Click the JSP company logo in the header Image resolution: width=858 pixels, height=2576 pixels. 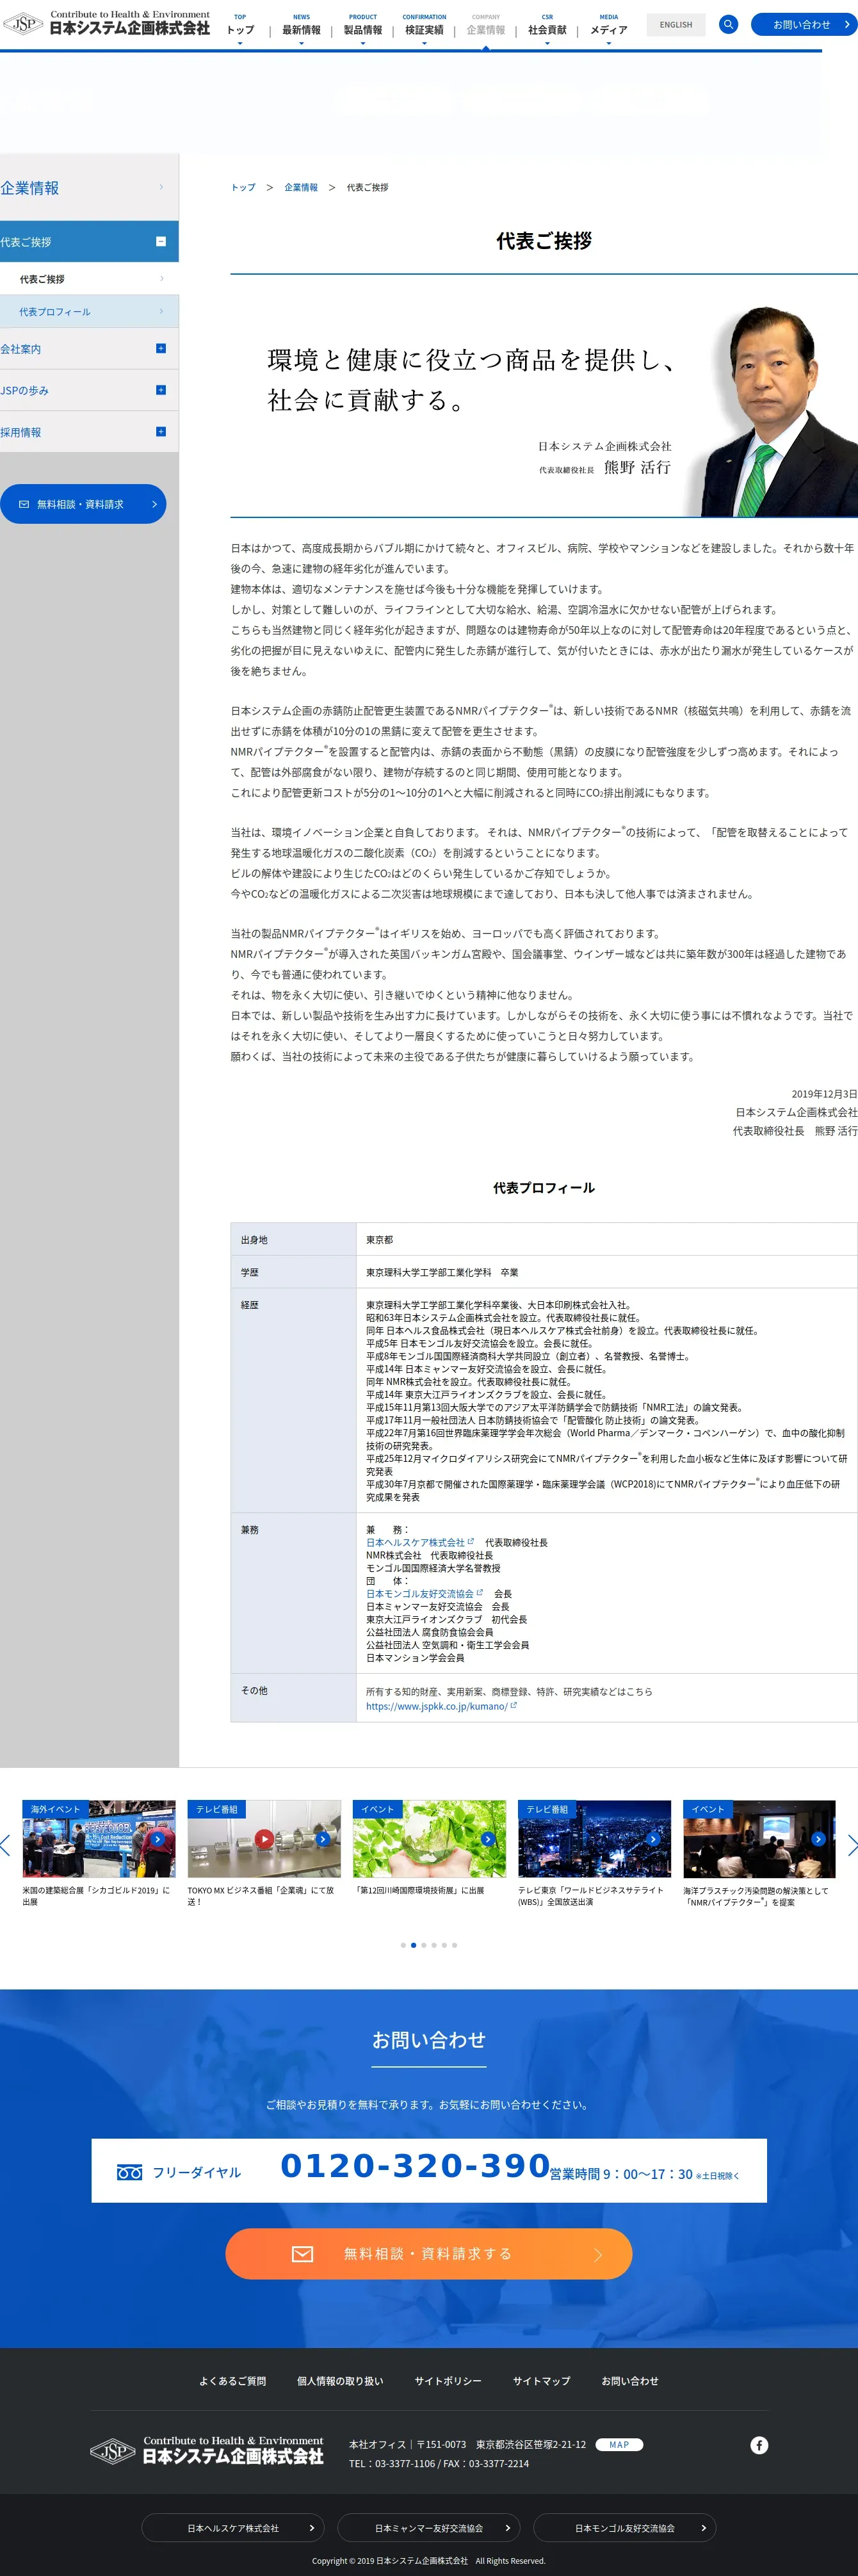pos(106,23)
